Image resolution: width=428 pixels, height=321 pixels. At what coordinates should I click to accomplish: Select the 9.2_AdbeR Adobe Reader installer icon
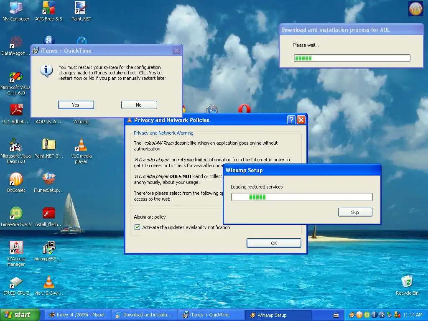(16, 114)
